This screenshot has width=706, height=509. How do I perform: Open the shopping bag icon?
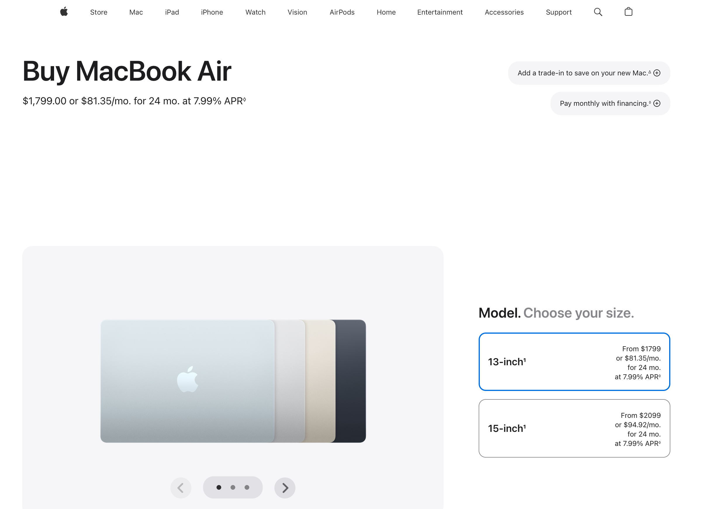pos(629,12)
